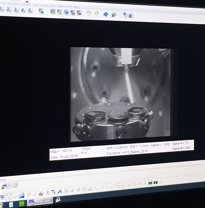The width and height of the screenshot is (205, 208).
Task: Click the split-screen pause scan icon
Action: coord(66,12)
